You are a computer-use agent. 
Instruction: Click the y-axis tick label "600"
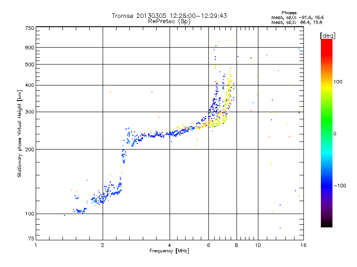tap(30, 48)
